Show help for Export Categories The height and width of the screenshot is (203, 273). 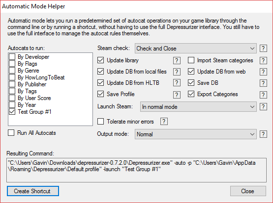pyautogui.click(x=263, y=95)
